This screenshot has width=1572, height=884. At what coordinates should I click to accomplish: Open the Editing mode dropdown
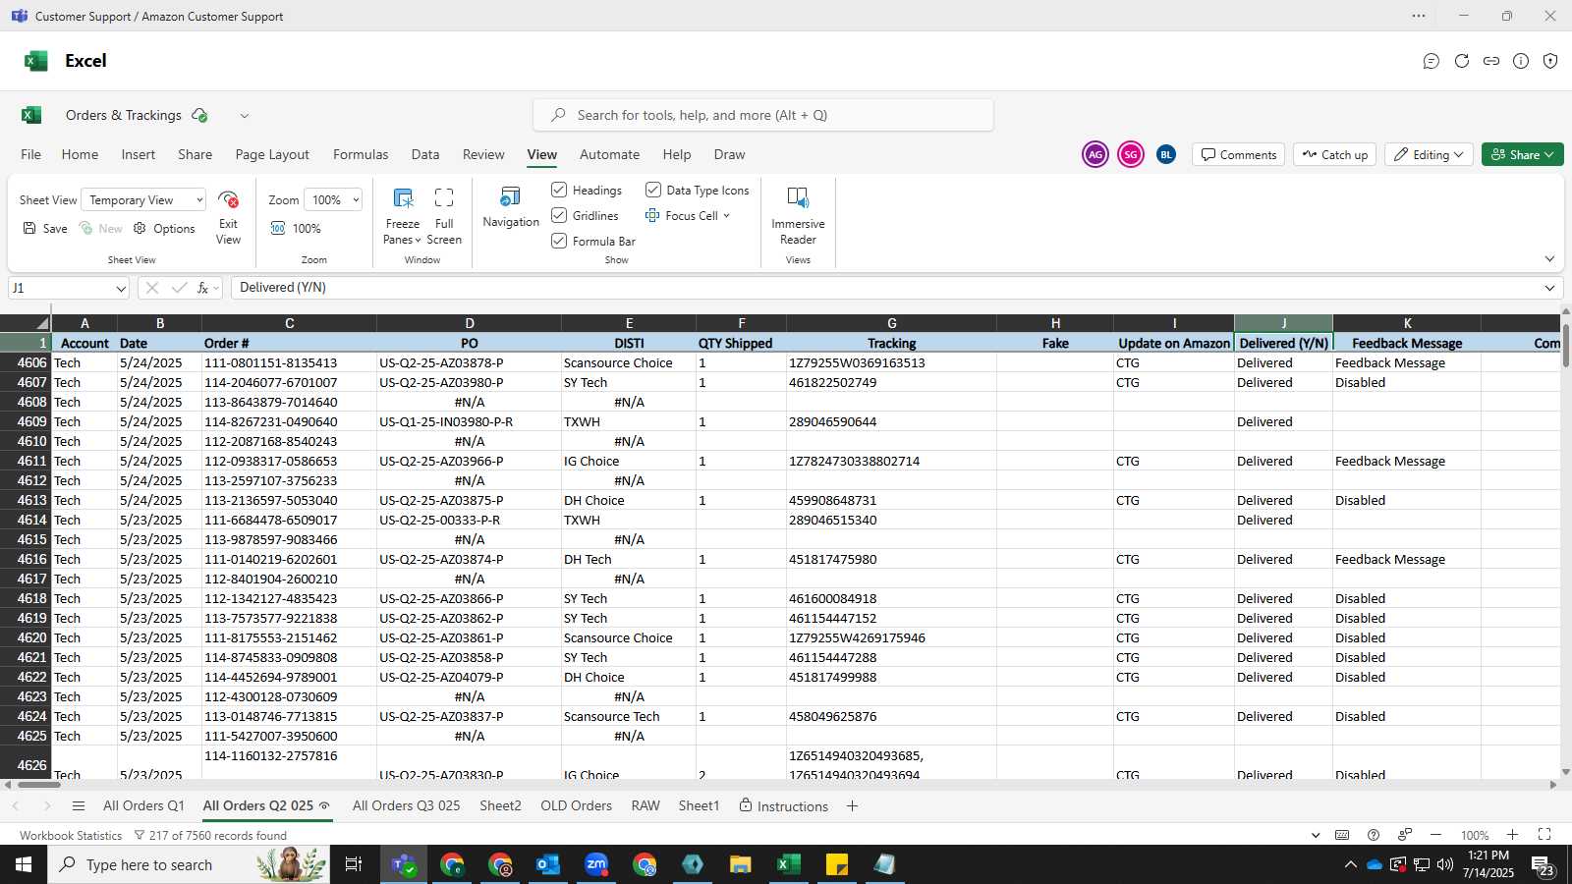[1429, 154]
